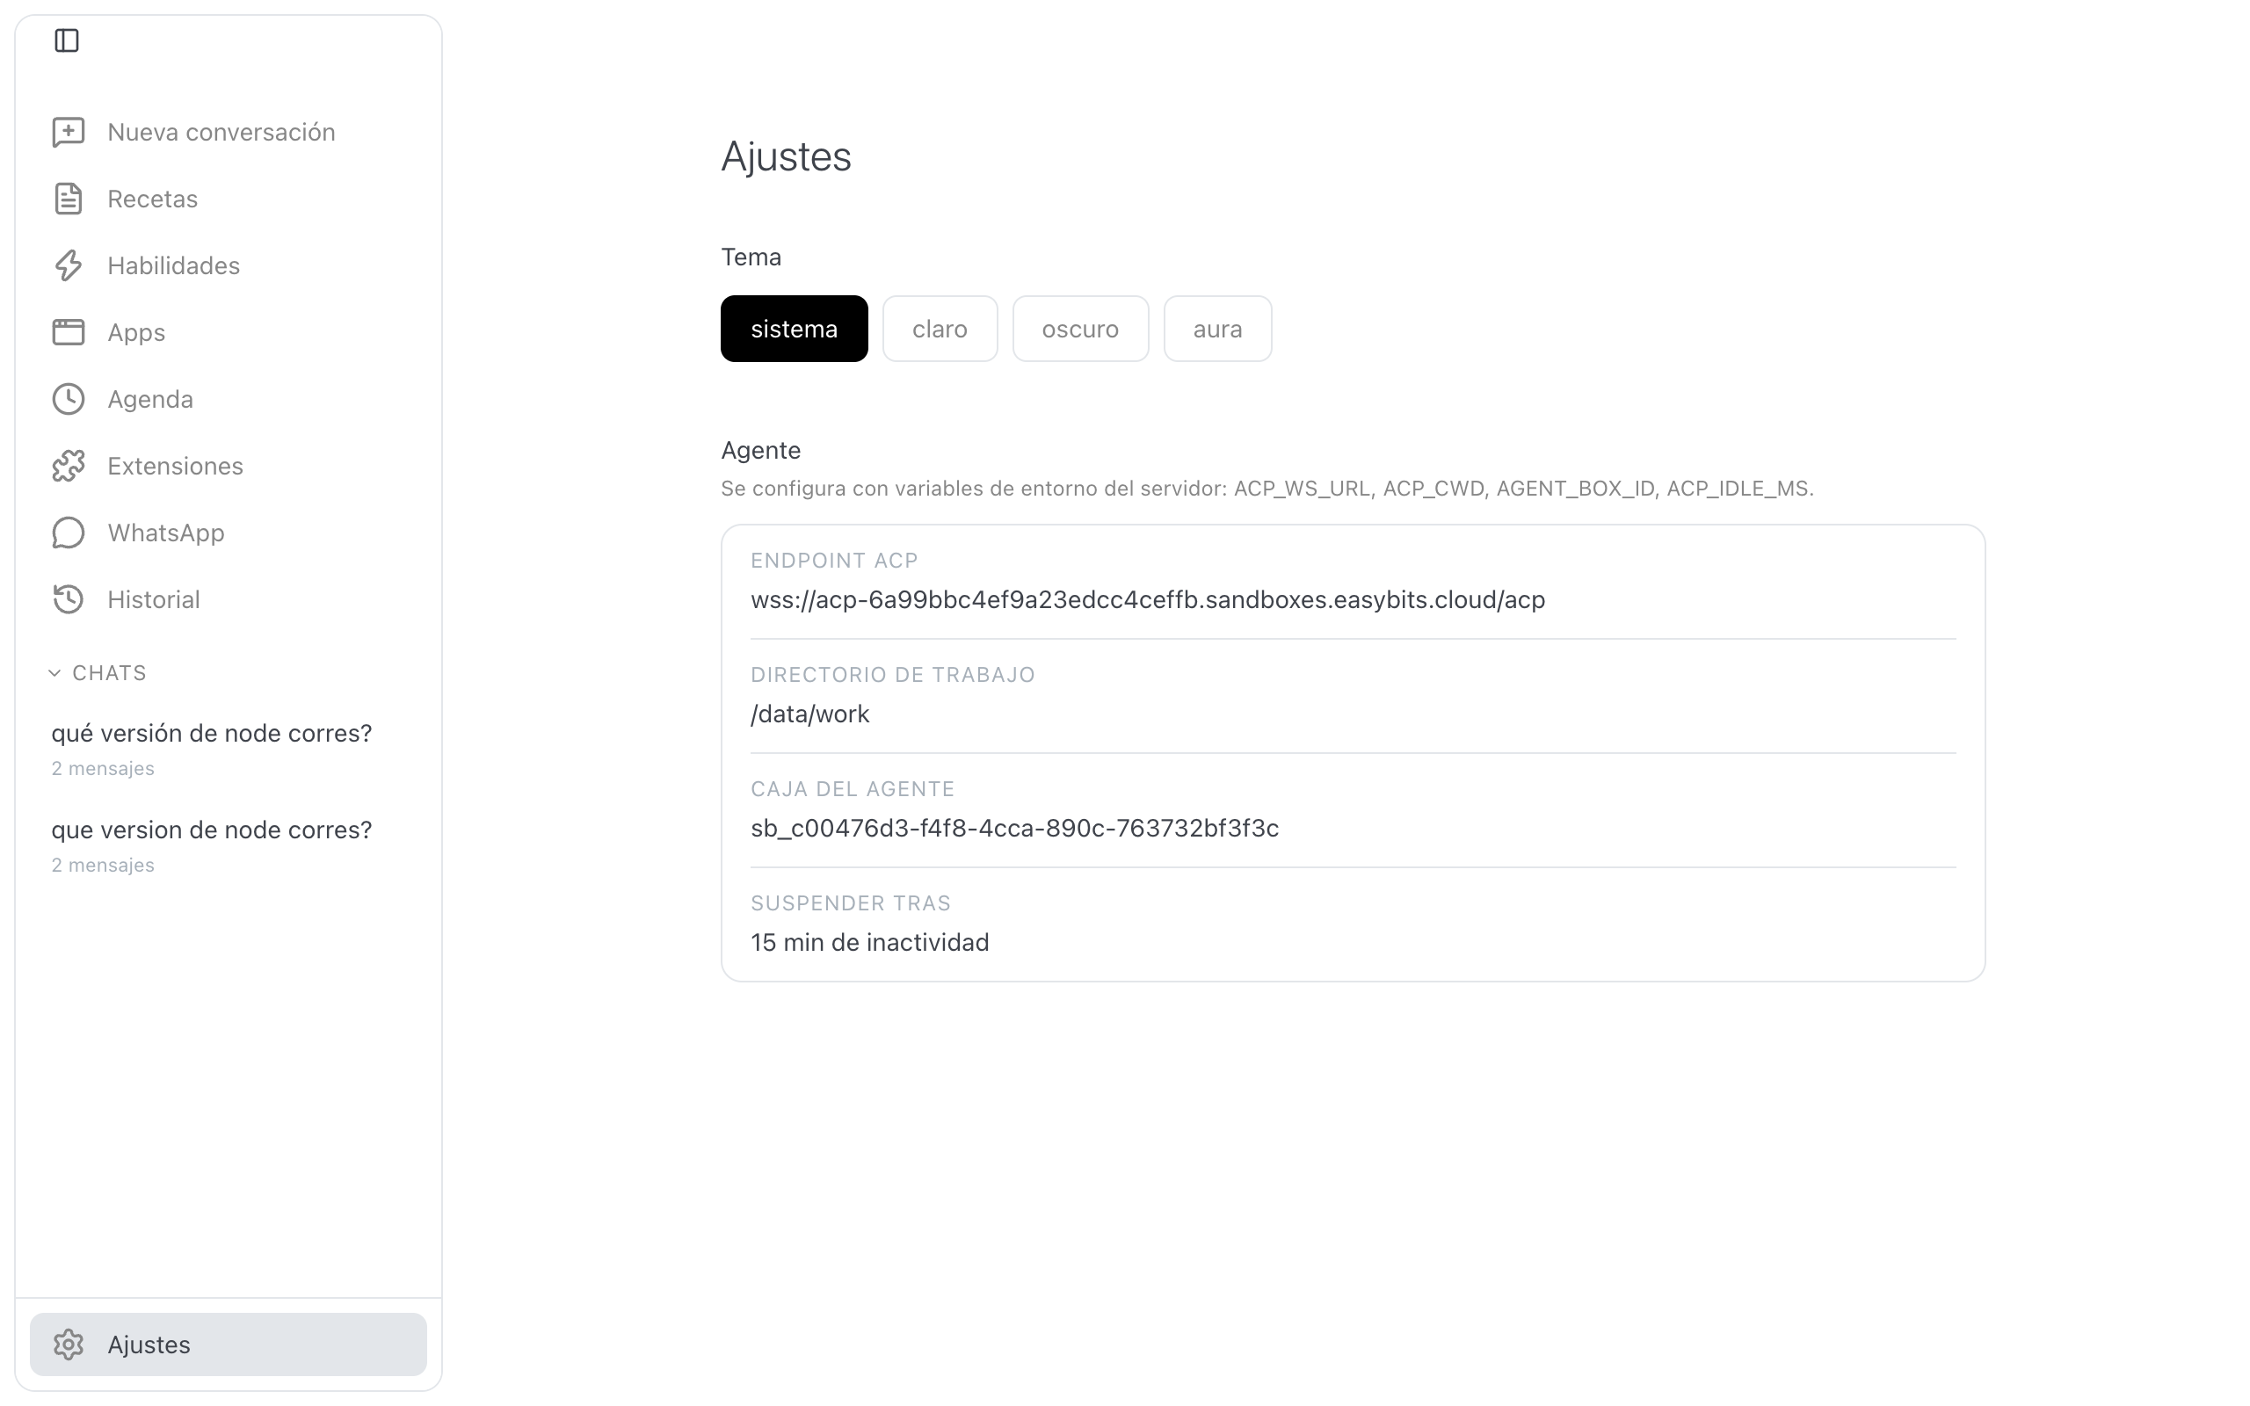
Task: Choose the aura theme
Action: click(x=1218, y=330)
